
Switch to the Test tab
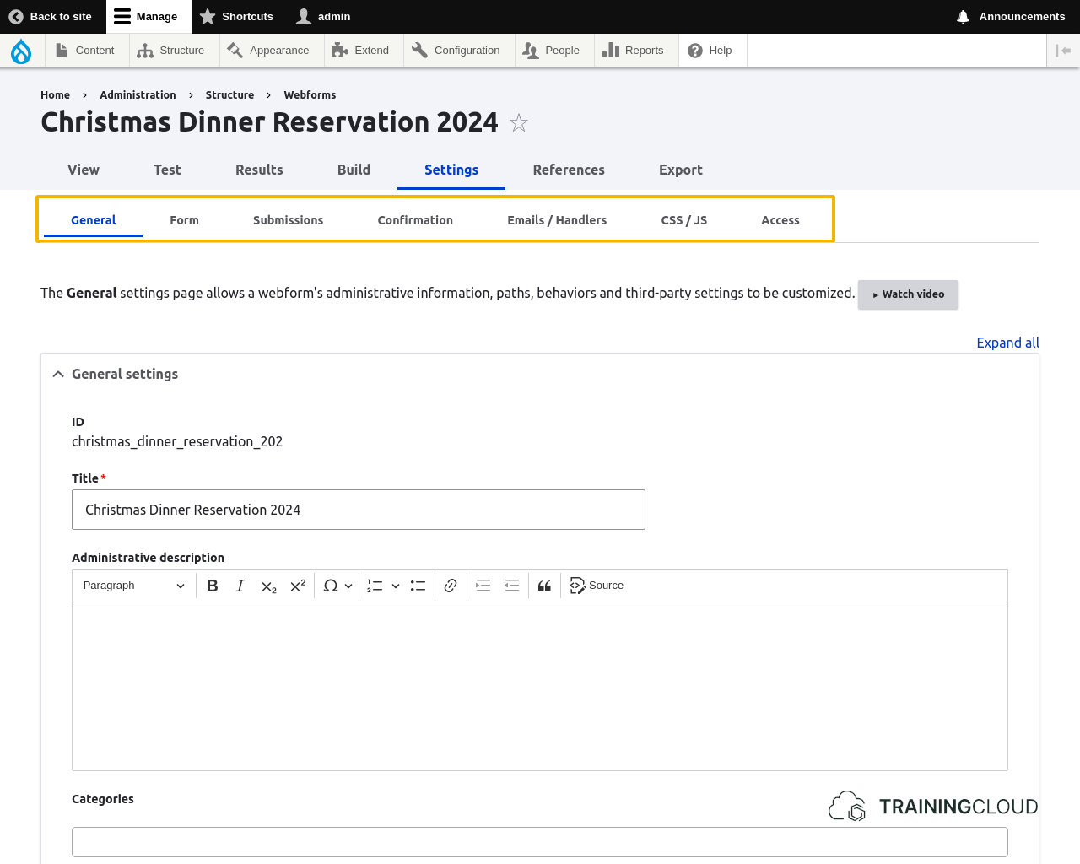pos(167,170)
